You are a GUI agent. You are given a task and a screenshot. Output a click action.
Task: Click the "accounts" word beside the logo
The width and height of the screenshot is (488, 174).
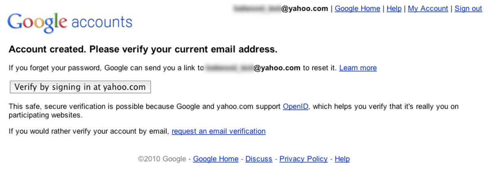point(102,22)
